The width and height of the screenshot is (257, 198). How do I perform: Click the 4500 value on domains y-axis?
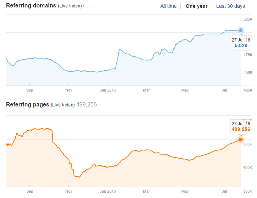point(247,72)
